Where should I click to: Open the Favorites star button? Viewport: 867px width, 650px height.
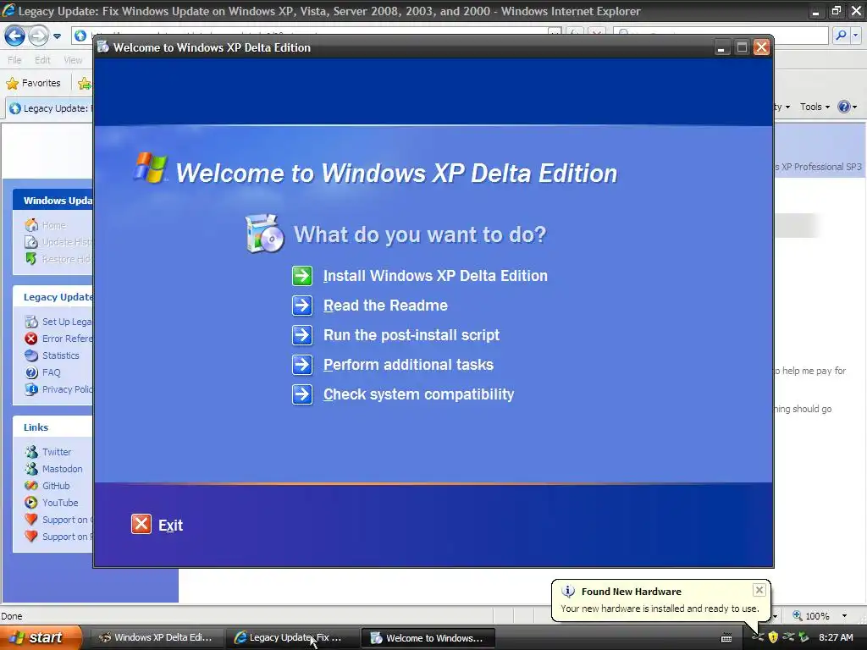[33, 83]
